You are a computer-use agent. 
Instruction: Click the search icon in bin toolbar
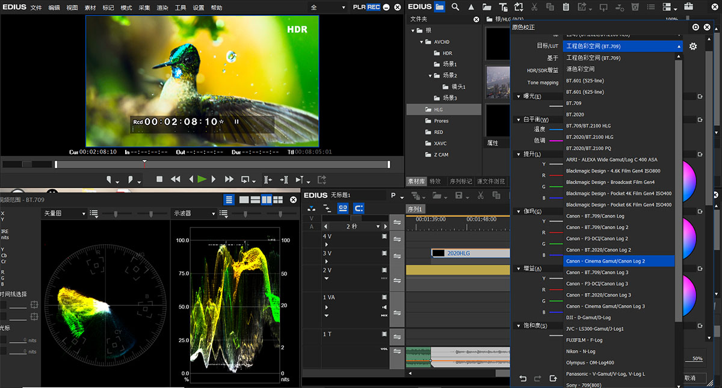(x=455, y=7)
